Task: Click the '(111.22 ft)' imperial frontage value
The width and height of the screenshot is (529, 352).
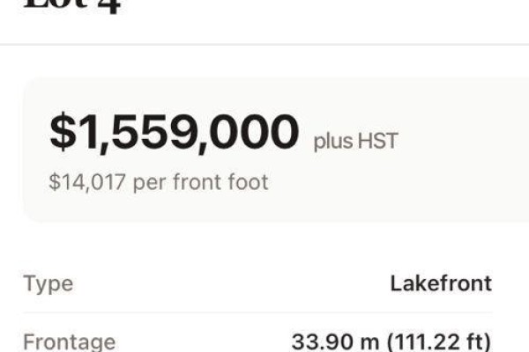Action: click(438, 342)
